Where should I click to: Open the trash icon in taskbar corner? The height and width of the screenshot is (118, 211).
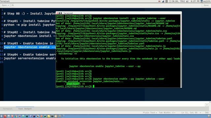pos(209,116)
